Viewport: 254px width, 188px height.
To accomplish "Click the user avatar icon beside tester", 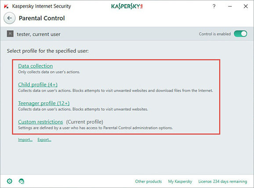I will point(10,34).
